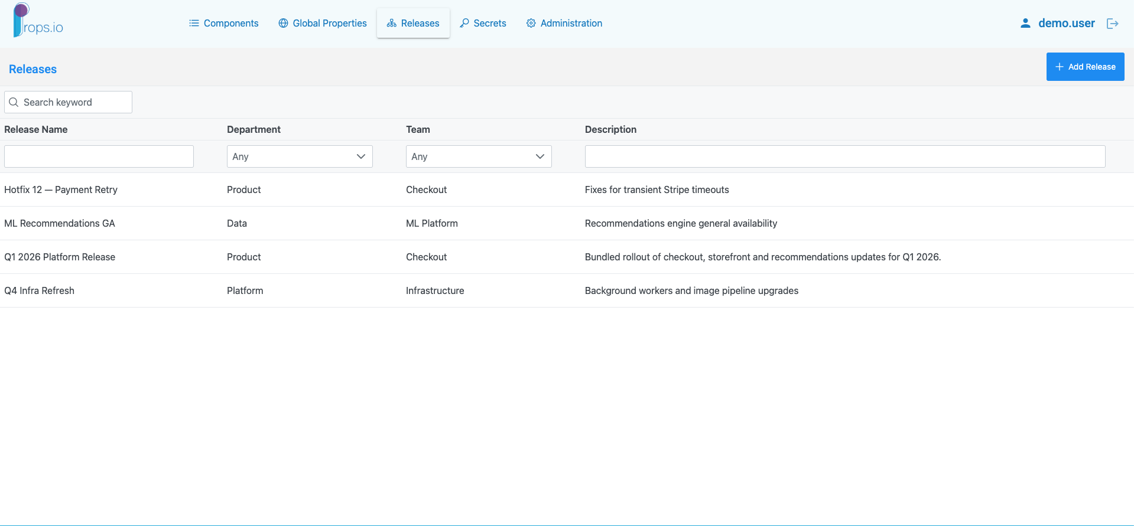Click the search magnifier icon
The image size is (1134, 526).
click(14, 102)
